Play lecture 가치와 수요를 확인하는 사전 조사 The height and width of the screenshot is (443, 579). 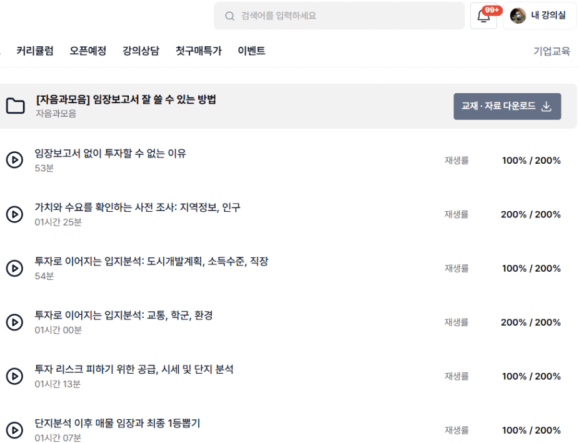point(15,214)
